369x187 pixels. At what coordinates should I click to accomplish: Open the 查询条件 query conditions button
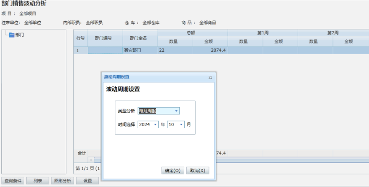13,181
